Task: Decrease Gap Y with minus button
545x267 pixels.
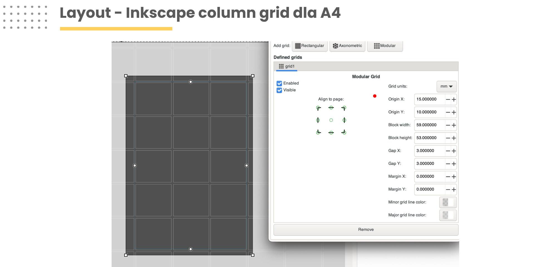Action: [x=448, y=164]
